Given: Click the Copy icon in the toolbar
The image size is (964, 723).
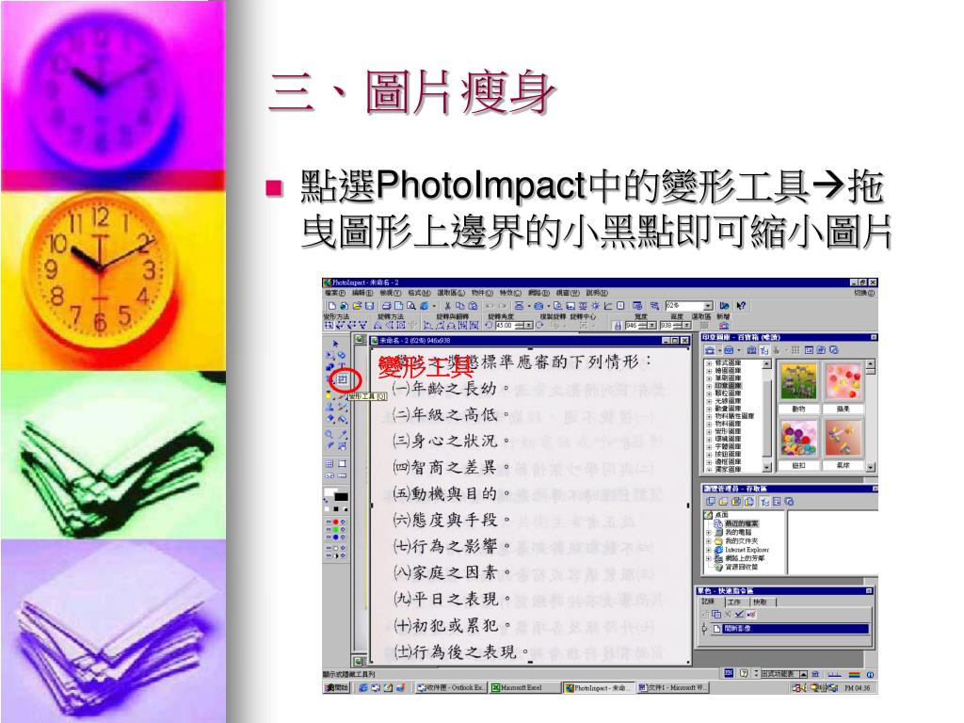Looking at the screenshot, I should (x=459, y=306).
